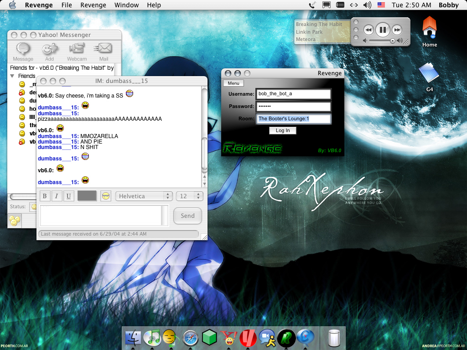
Task: Toggle Italic formatting in IM window
Action: pyautogui.click(x=57, y=196)
